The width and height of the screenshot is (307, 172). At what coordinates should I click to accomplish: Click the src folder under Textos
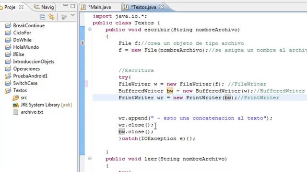point(24,97)
